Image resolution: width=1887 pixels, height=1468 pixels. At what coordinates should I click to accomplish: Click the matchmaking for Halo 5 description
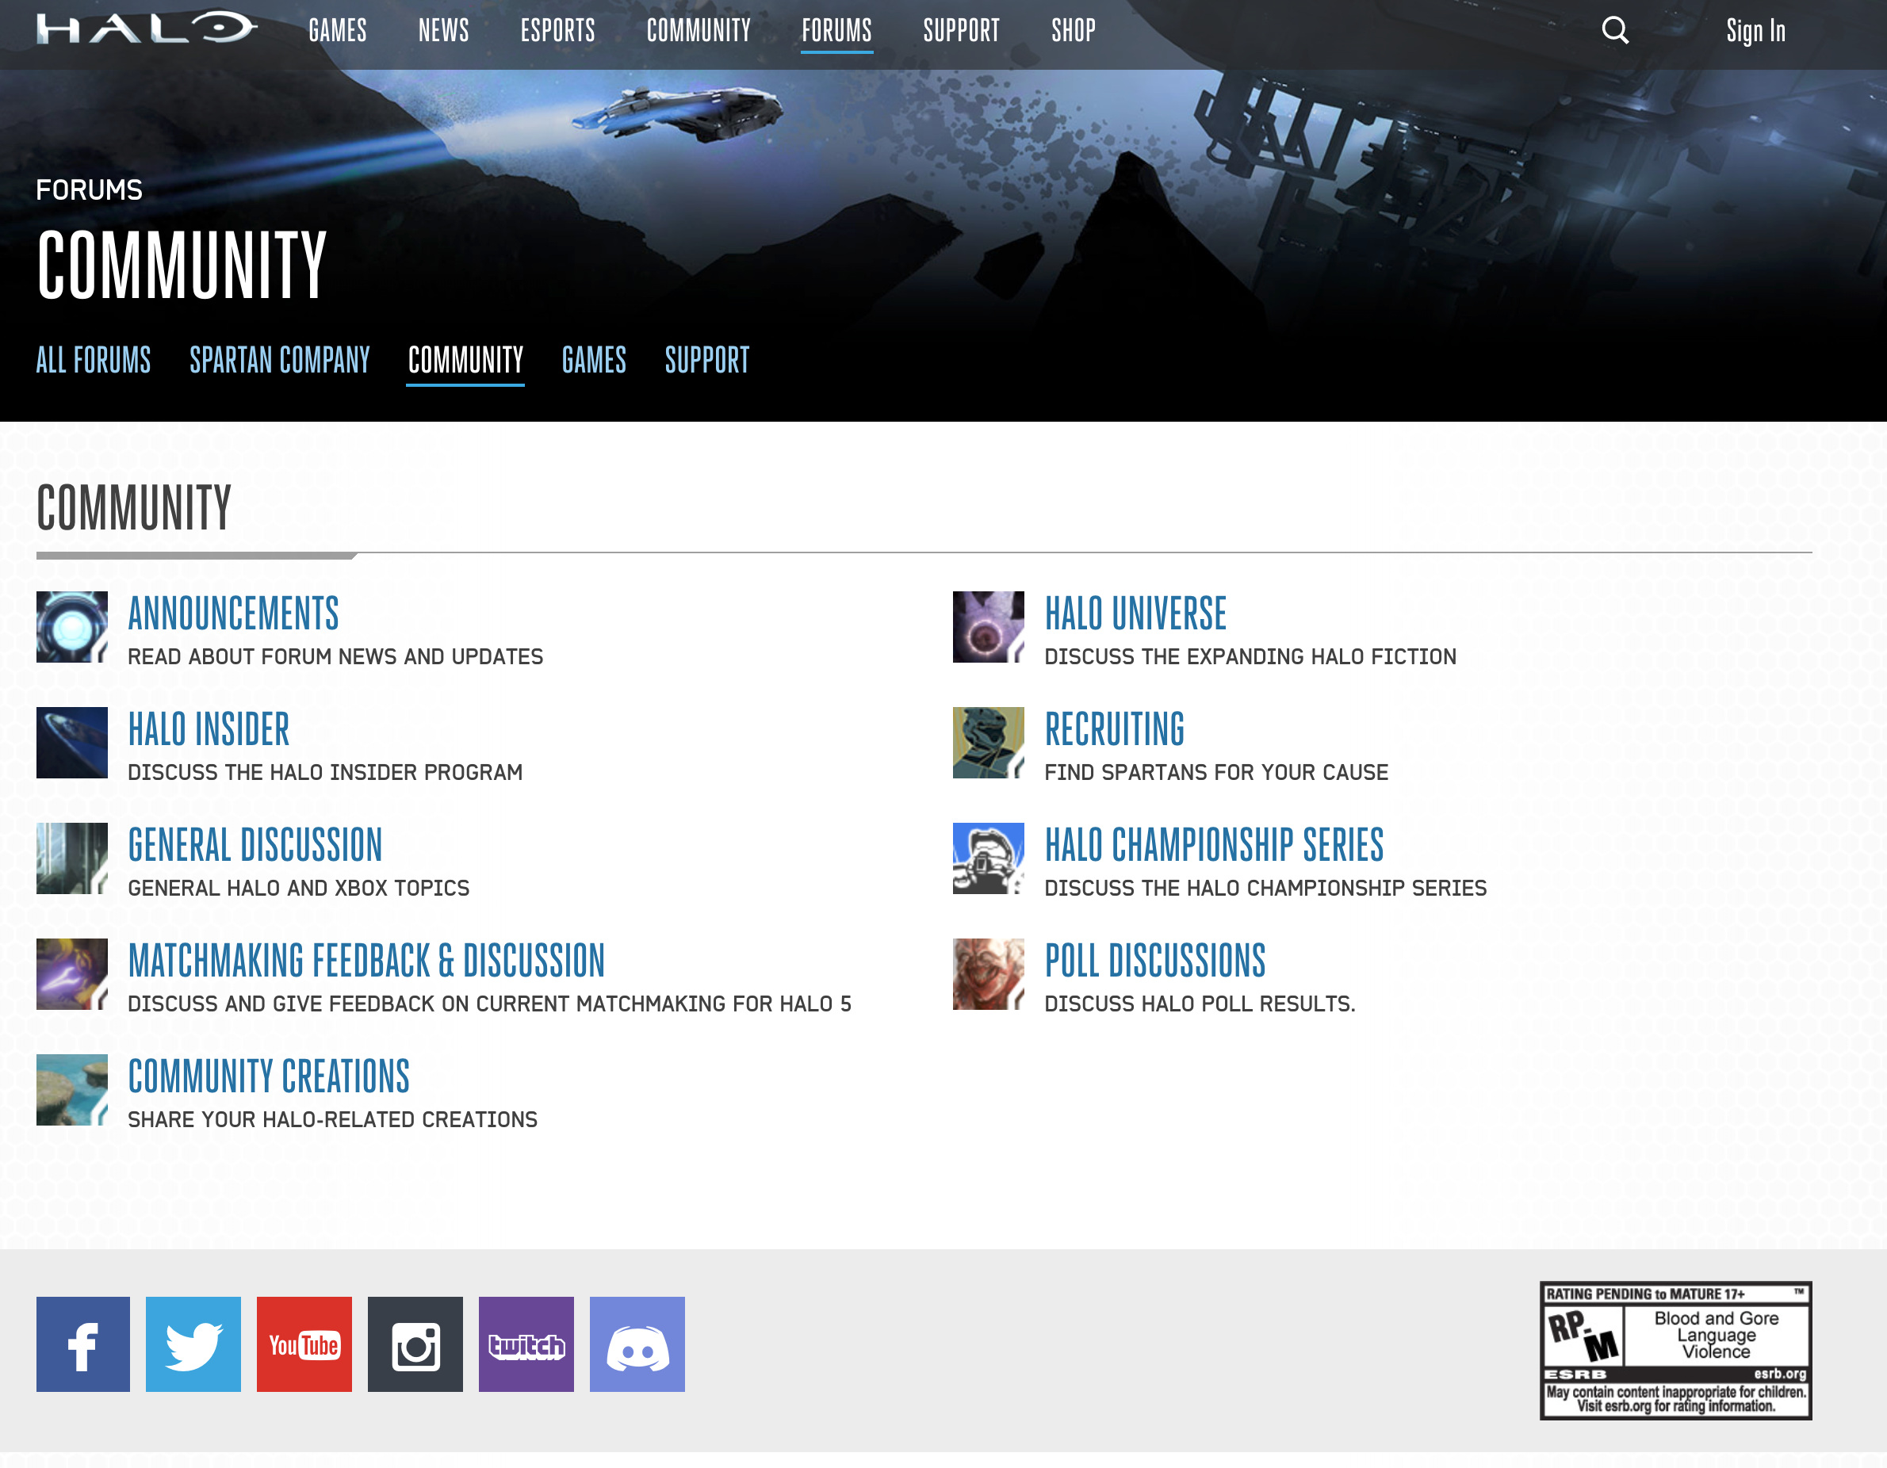490,1004
